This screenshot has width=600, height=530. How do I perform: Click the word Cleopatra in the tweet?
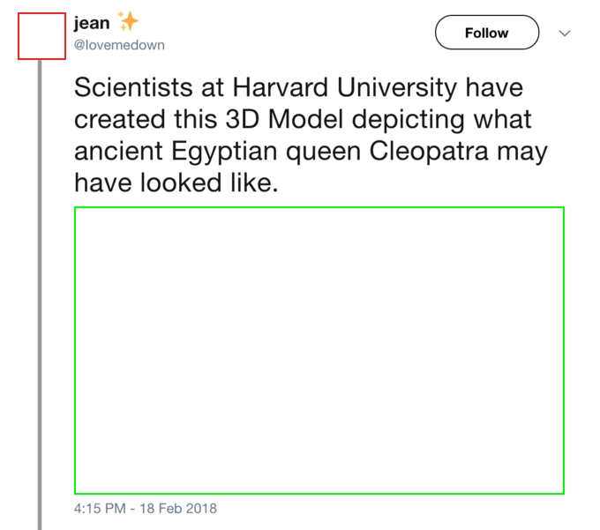coord(429,151)
